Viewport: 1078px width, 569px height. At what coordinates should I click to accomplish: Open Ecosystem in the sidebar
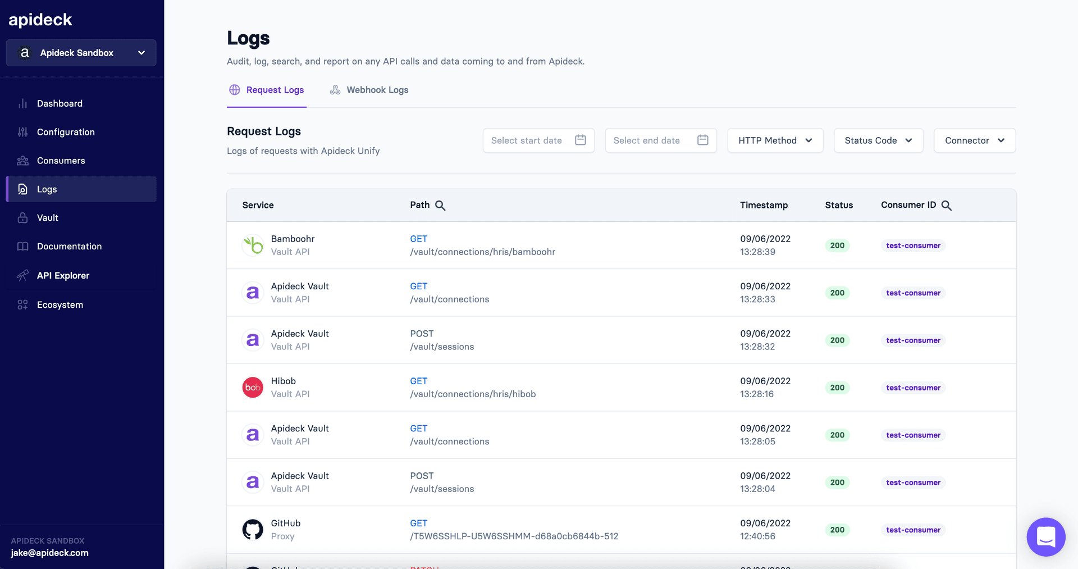(81, 304)
